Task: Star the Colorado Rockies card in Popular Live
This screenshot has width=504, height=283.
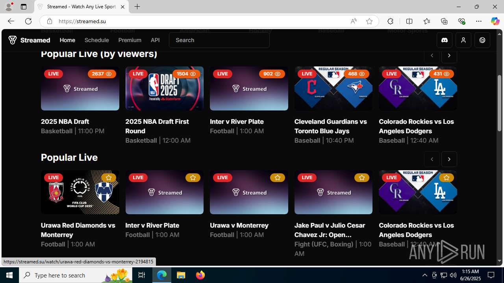Action: (x=447, y=178)
